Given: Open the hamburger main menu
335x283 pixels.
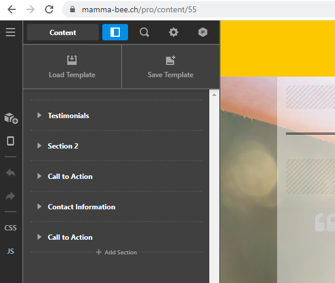Looking at the screenshot, I should pyautogui.click(x=11, y=32).
